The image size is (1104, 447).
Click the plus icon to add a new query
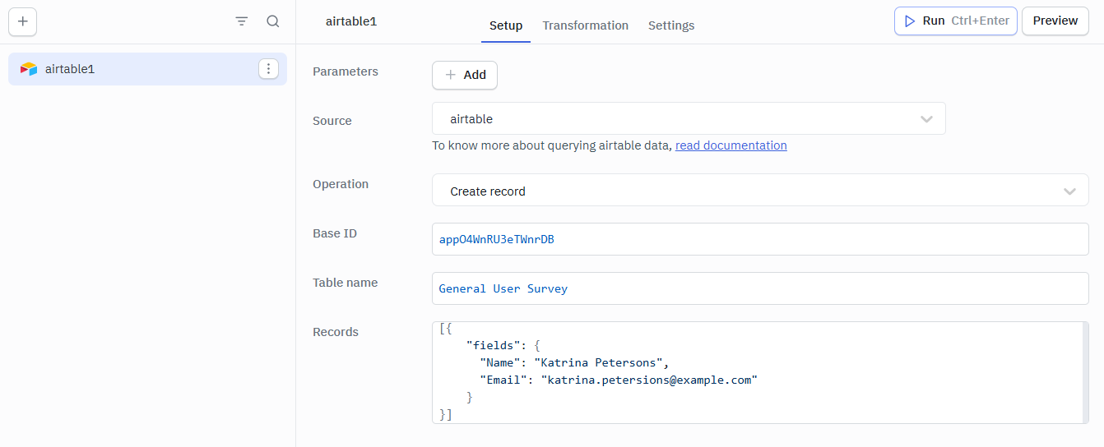tap(22, 22)
